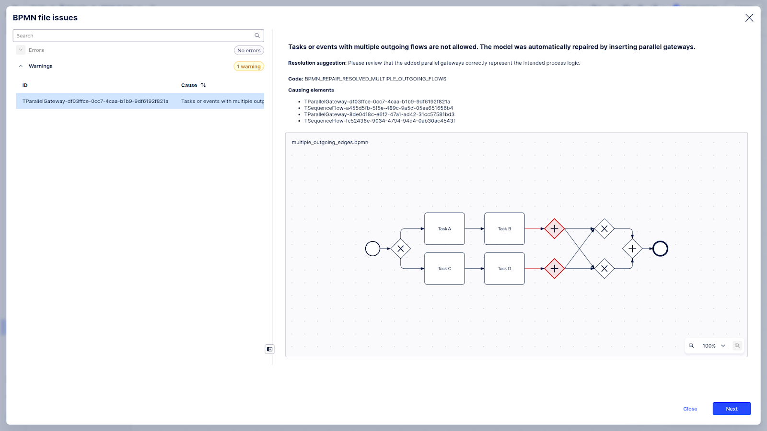Expand the Errors section
Viewport: 767px width, 431px height.
(21, 50)
